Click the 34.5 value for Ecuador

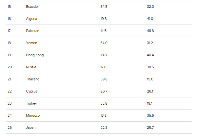tap(104, 7)
